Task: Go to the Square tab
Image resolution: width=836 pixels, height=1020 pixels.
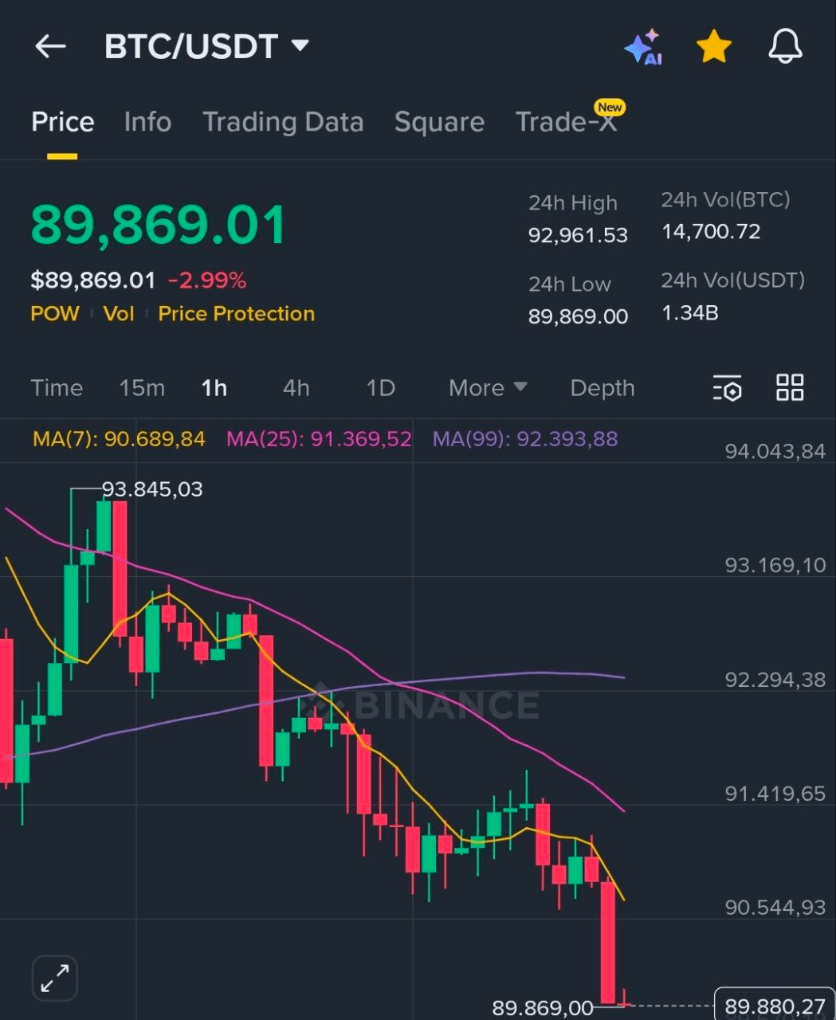Action: click(439, 122)
